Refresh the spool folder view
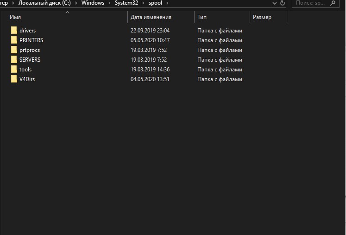Image resolution: width=346 pixels, height=235 pixels. point(283,3)
